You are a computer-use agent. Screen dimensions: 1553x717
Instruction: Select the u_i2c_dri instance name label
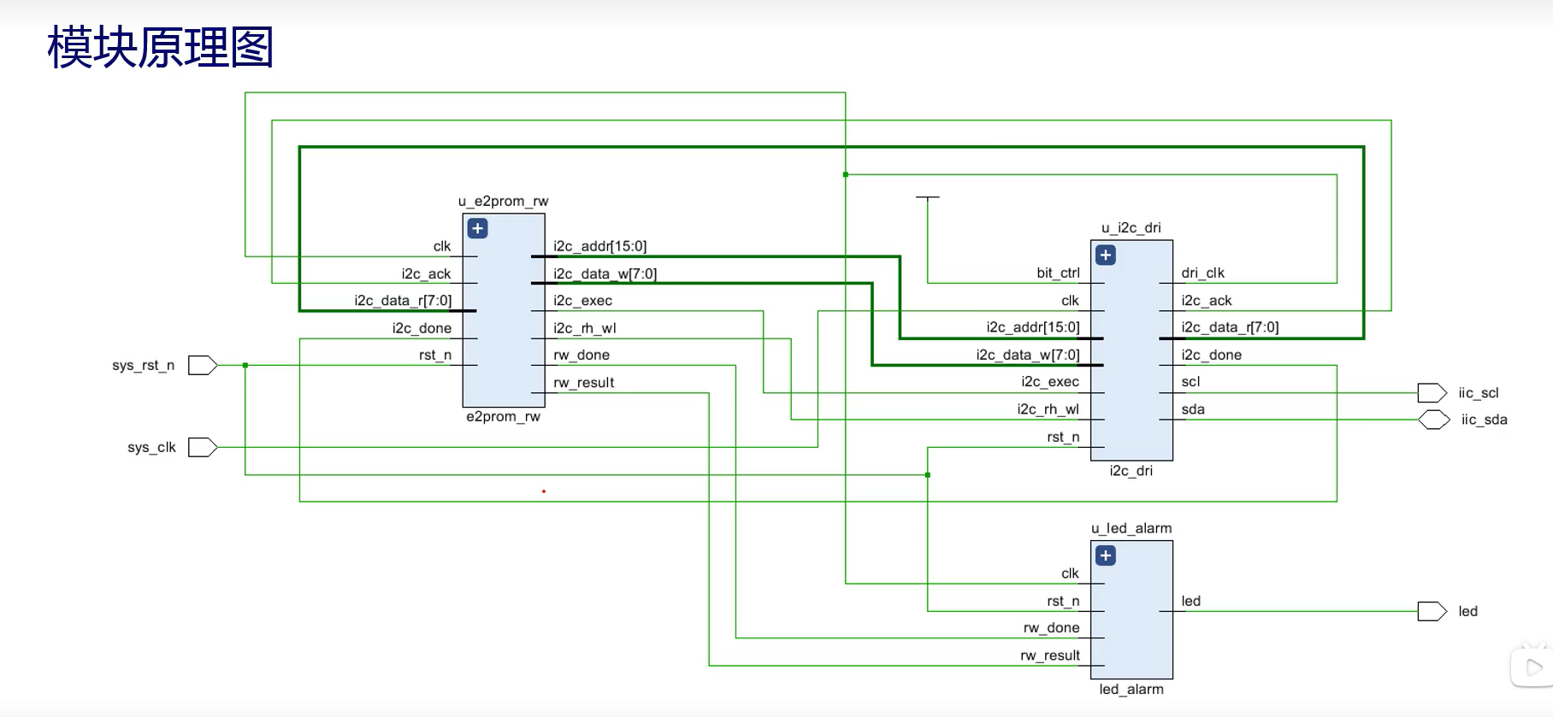(x=1131, y=228)
